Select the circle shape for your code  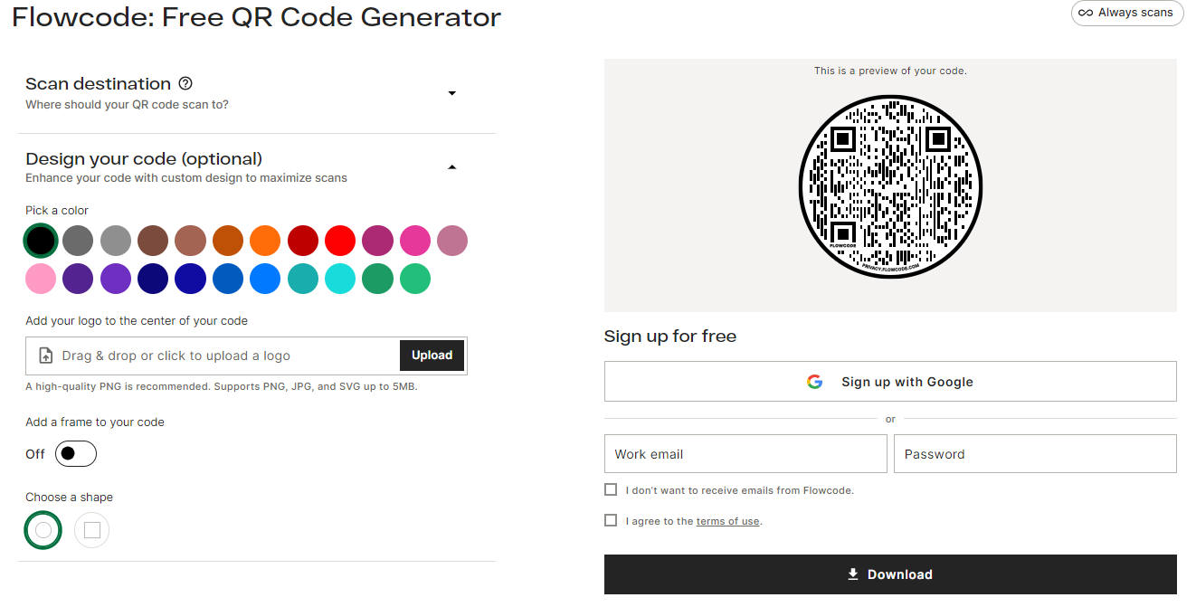coord(43,530)
